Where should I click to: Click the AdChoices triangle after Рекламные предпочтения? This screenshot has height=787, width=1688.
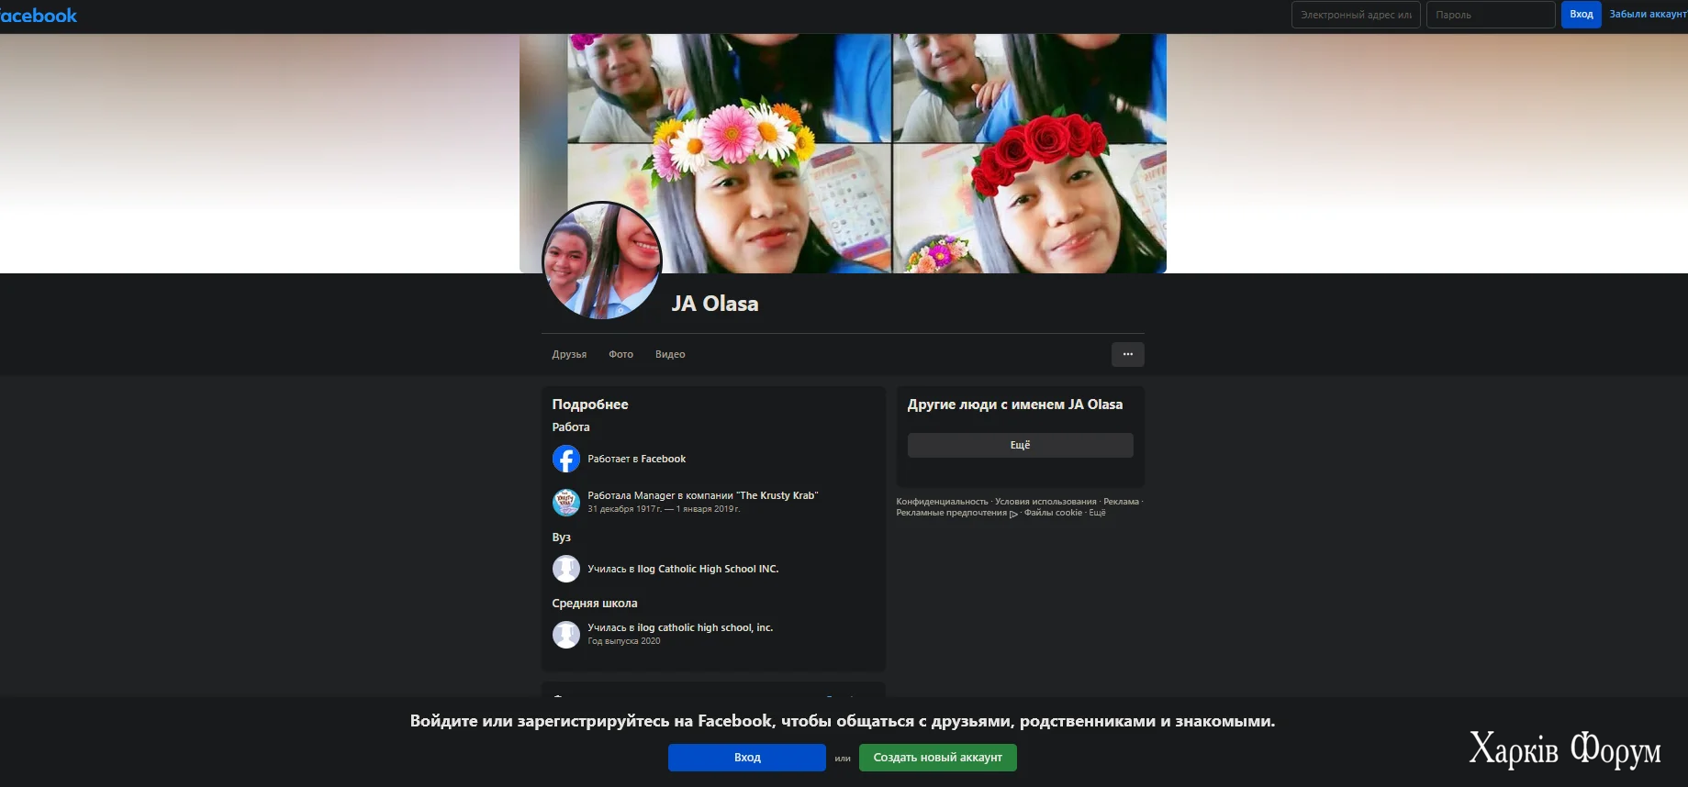1013,514
